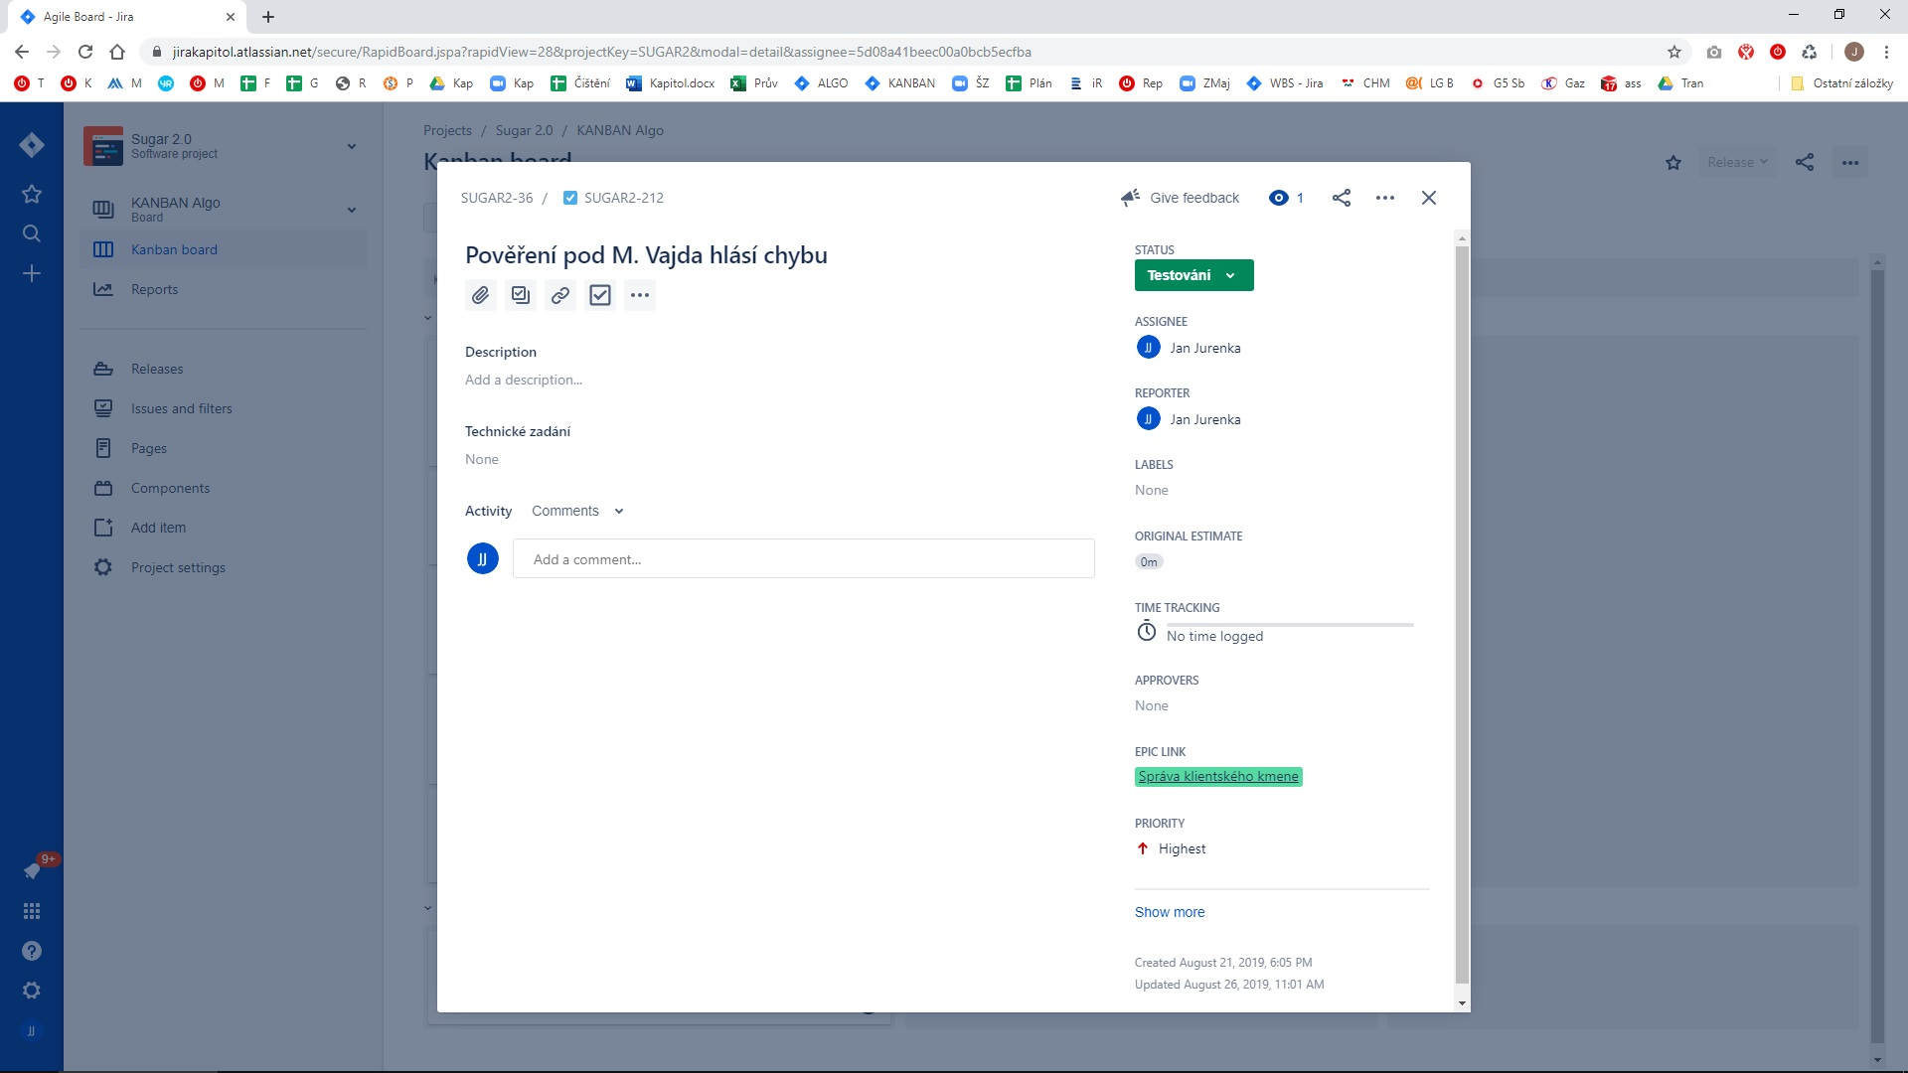This screenshot has width=1908, height=1073.
Task: Click the Sugar 2.0 breadcrumb link
Action: pos(524,130)
